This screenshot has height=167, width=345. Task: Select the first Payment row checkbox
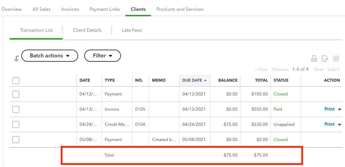[16, 94]
